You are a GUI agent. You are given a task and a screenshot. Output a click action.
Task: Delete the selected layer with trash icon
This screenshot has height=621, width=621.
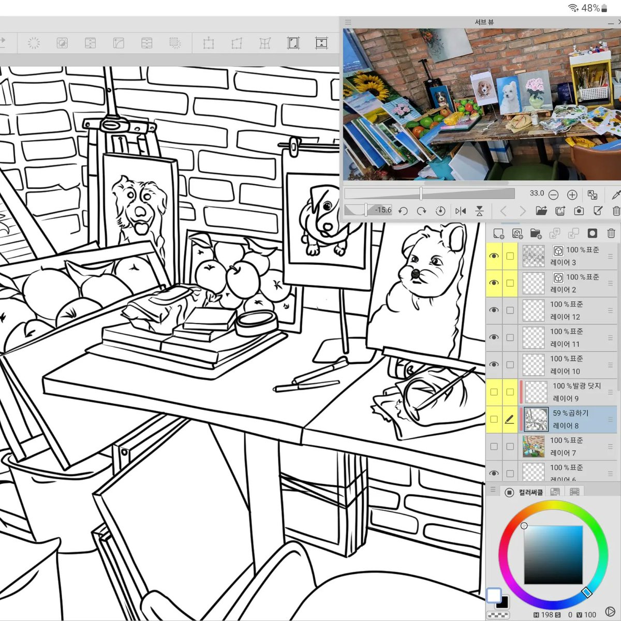pyautogui.click(x=611, y=233)
